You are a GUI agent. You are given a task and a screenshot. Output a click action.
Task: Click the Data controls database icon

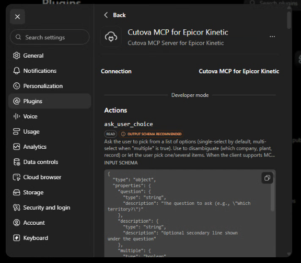click(17, 162)
